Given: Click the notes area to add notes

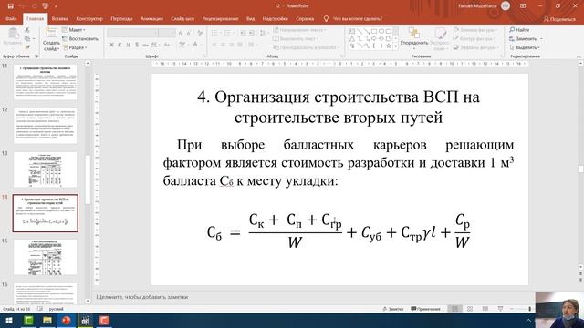Looking at the screenshot, I should pos(313,297).
